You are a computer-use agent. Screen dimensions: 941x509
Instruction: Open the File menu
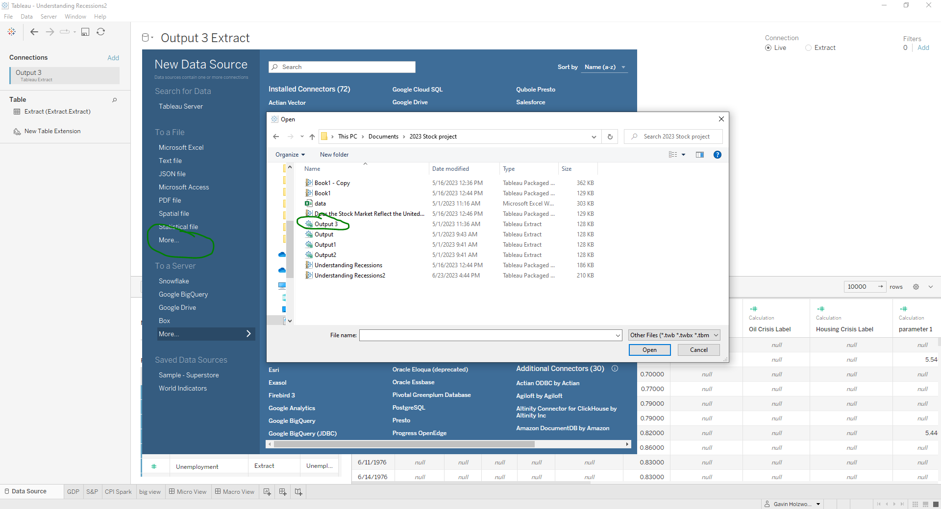pos(8,17)
